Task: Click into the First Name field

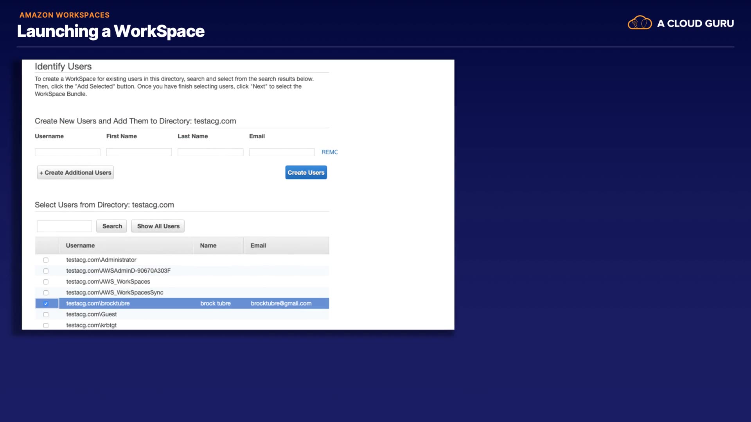Action: [139, 152]
